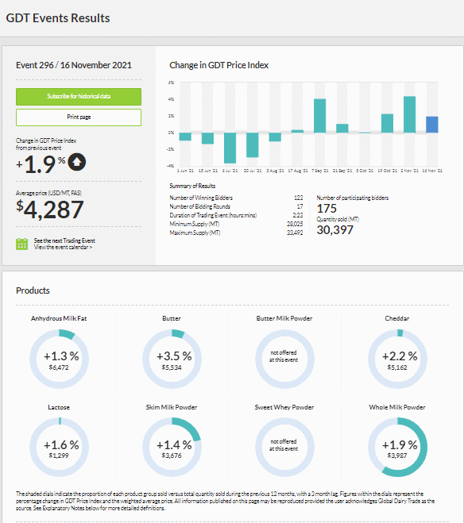Click the $1,299 Lactose price
This screenshot has width=464, height=523.
pyautogui.click(x=59, y=456)
